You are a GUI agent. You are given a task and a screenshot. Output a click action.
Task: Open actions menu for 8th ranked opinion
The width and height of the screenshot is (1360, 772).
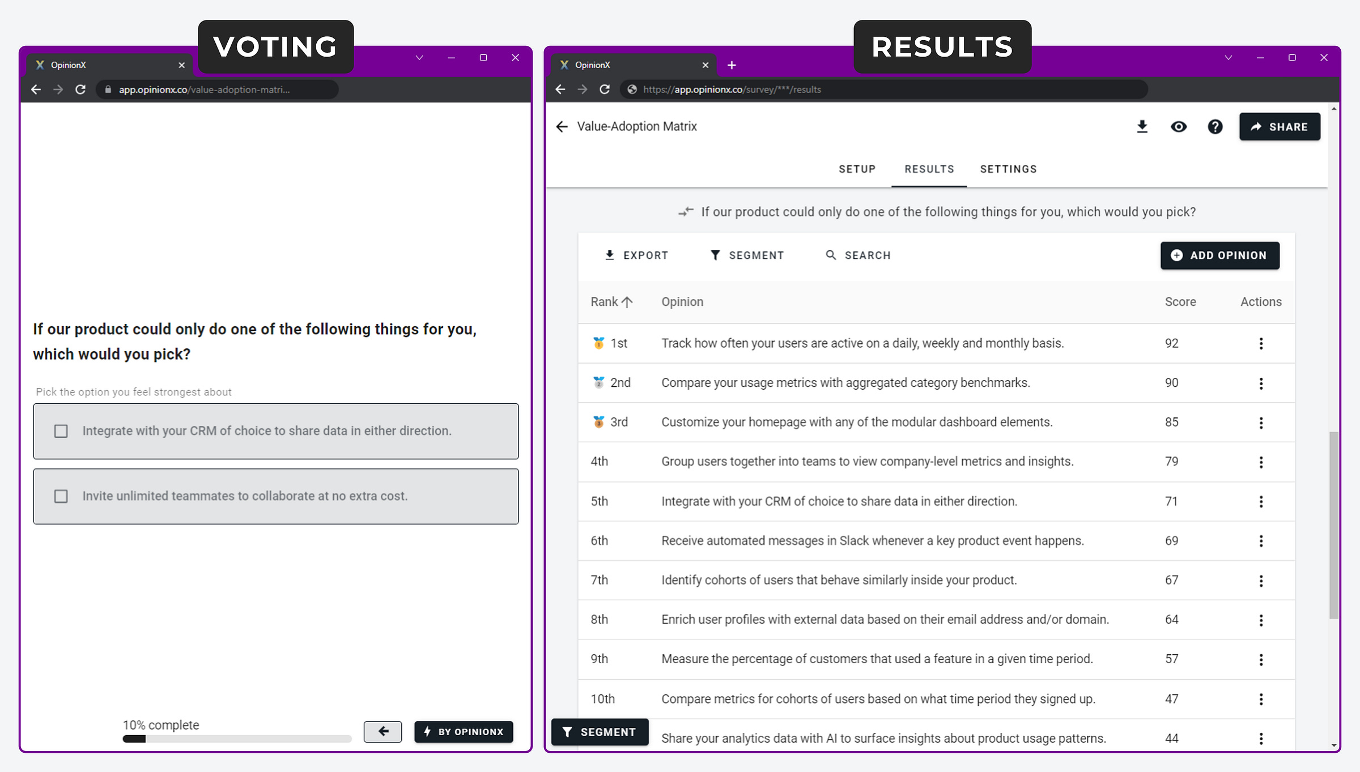1261,620
